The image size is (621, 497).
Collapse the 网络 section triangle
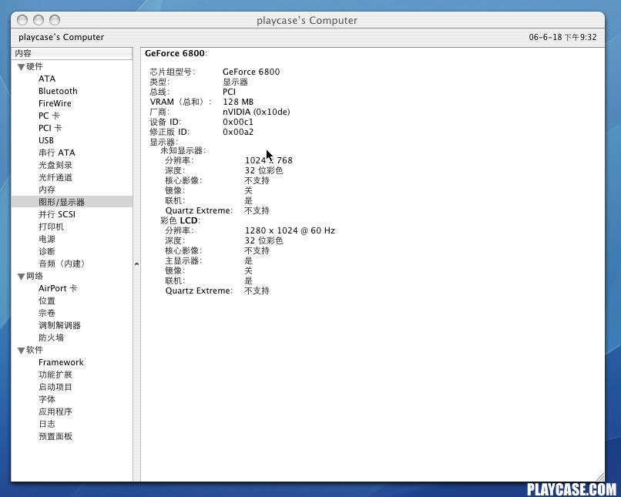point(21,277)
